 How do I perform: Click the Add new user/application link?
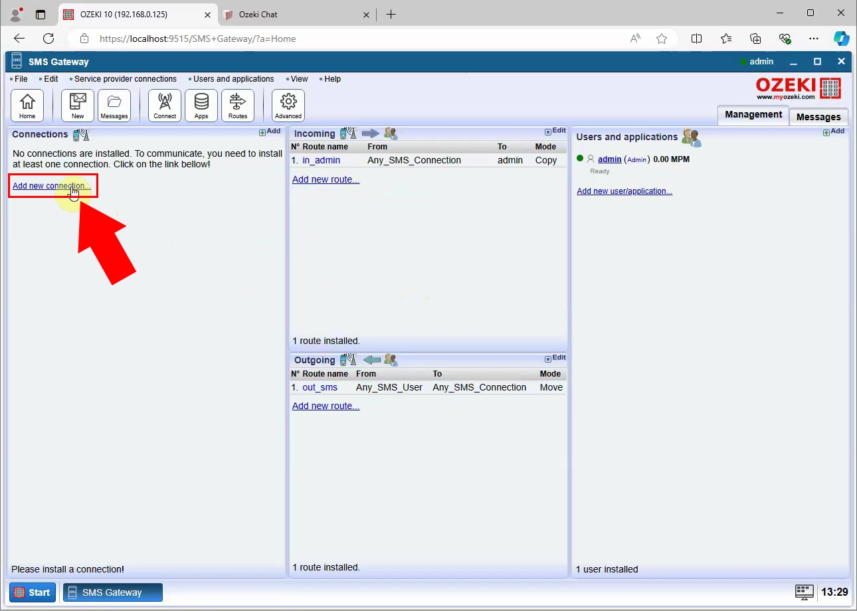click(624, 191)
